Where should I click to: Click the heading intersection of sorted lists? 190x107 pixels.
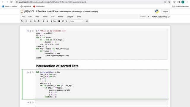[x=57, y=66]
